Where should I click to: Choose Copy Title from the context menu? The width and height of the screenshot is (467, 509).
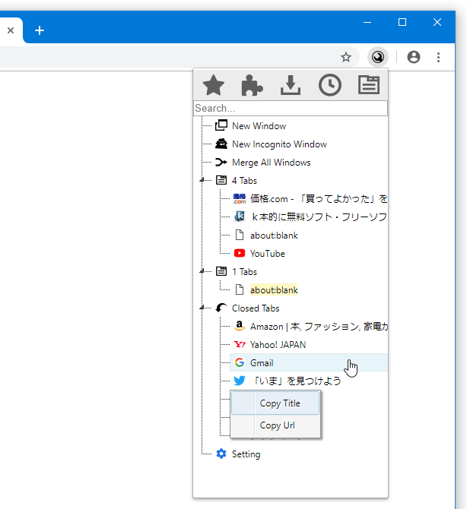(x=275, y=403)
